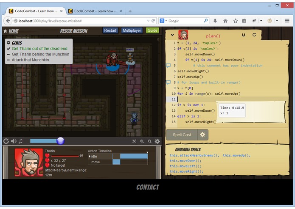Viewport: 295px width, 209px height.
Task: Go back with browser back arrow
Action: (x=8, y=21)
